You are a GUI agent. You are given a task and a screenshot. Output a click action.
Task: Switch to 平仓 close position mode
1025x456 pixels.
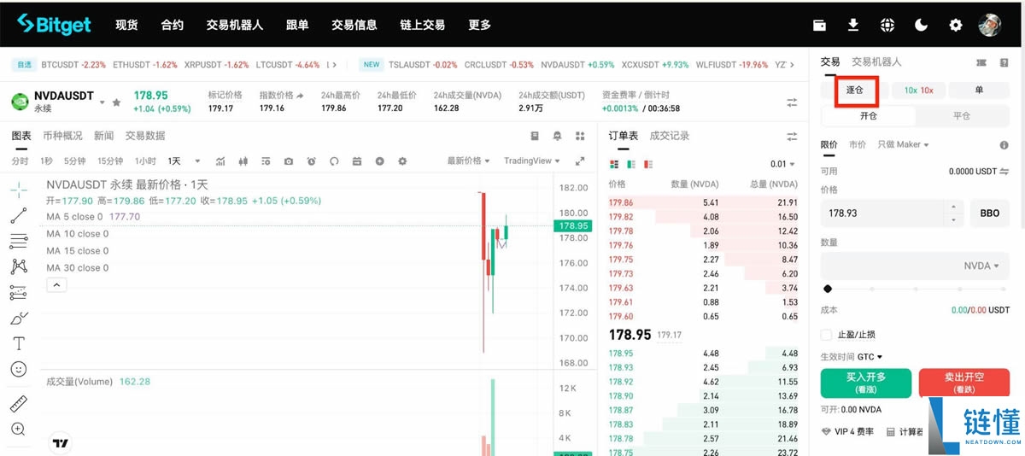961,116
